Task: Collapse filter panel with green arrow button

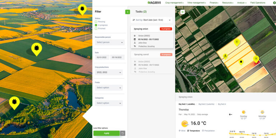Action: pyautogui.click(x=128, y=12)
